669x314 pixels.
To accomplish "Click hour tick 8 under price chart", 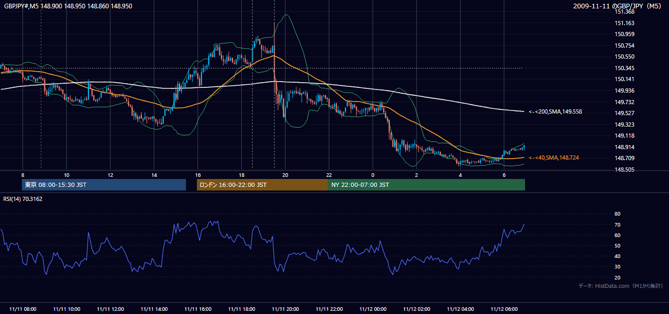I will tap(23, 175).
